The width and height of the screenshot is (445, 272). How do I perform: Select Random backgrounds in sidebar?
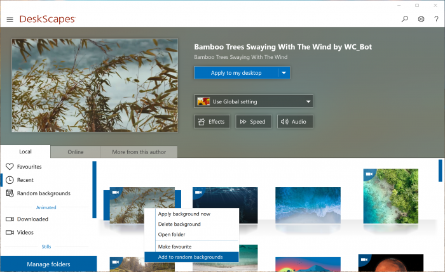click(44, 193)
